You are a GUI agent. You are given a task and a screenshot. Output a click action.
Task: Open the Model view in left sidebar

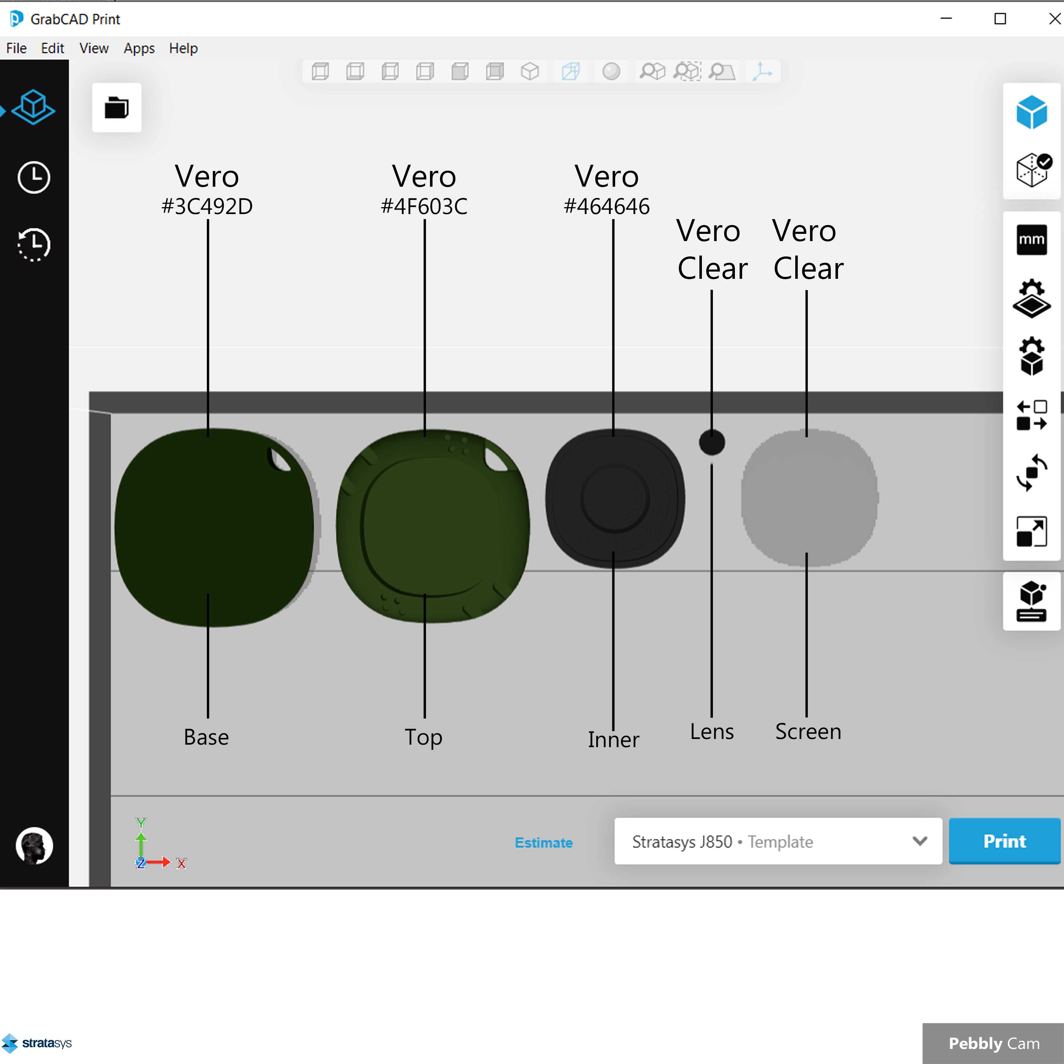point(33,108)
